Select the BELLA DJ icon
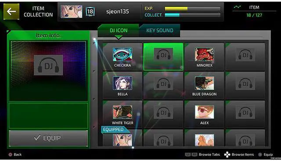The width and height of the screenshot is (281, 161). [x=122, y=85]
